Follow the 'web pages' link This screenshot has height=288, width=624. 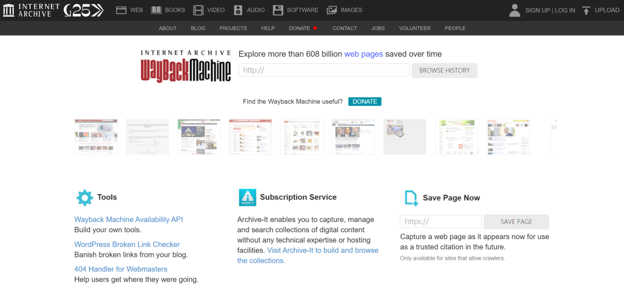click(x=364, y=54)
